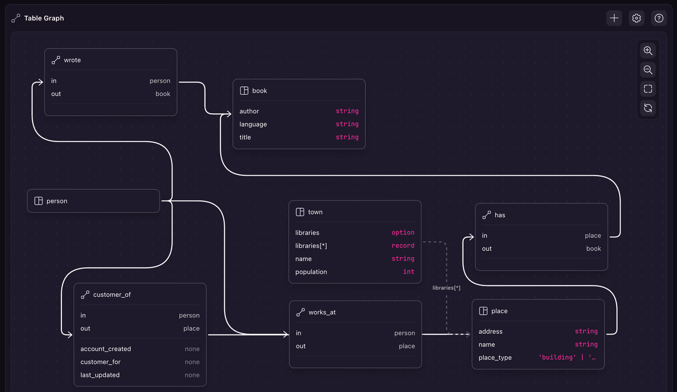The height and width of the screenshot is (392, 677).
Task: Click the Table Graph title icon
Action: 16,18
